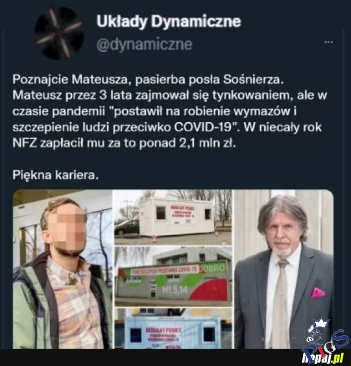Open the Układy Dynamiczne profile avatar
The image size is (351, 366).
[59, 33]
